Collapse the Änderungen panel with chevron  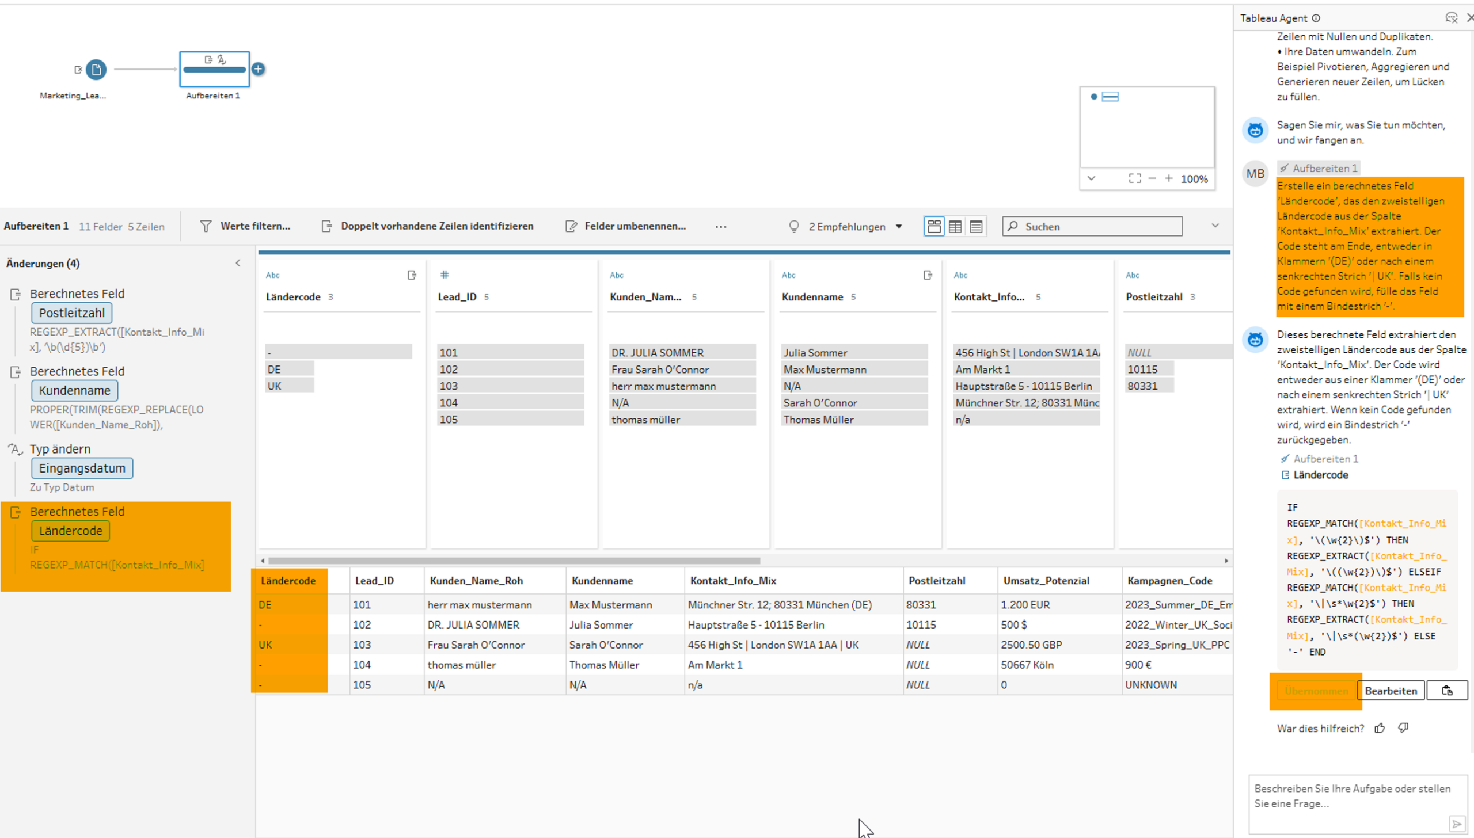click(x=238, y=263)
